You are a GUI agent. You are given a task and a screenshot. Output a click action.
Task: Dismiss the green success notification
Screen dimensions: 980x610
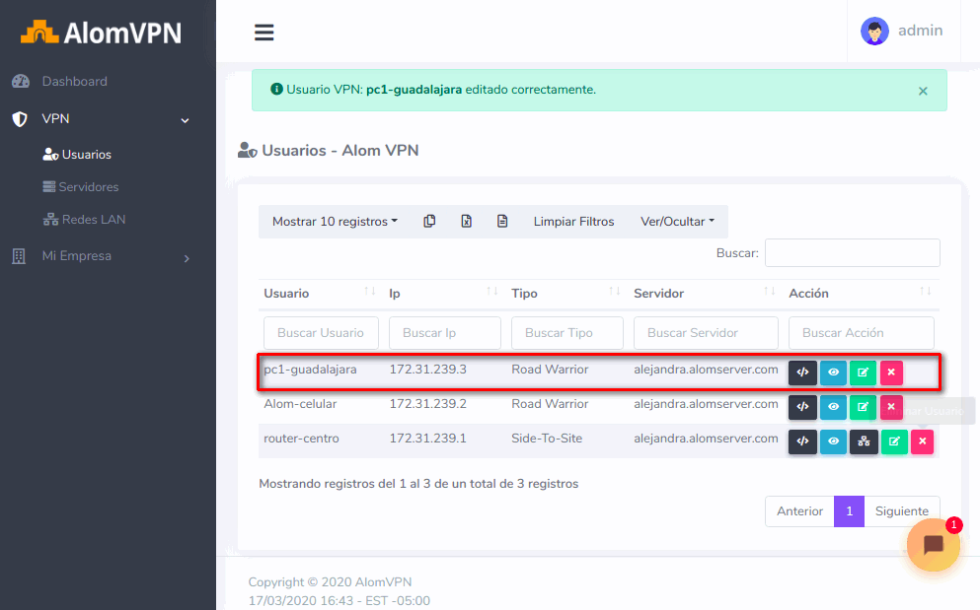pos(923,91)
